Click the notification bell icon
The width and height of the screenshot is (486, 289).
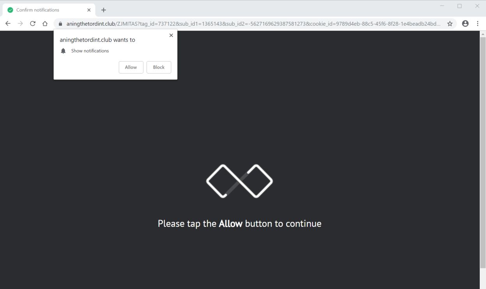[x=64, y=51]
